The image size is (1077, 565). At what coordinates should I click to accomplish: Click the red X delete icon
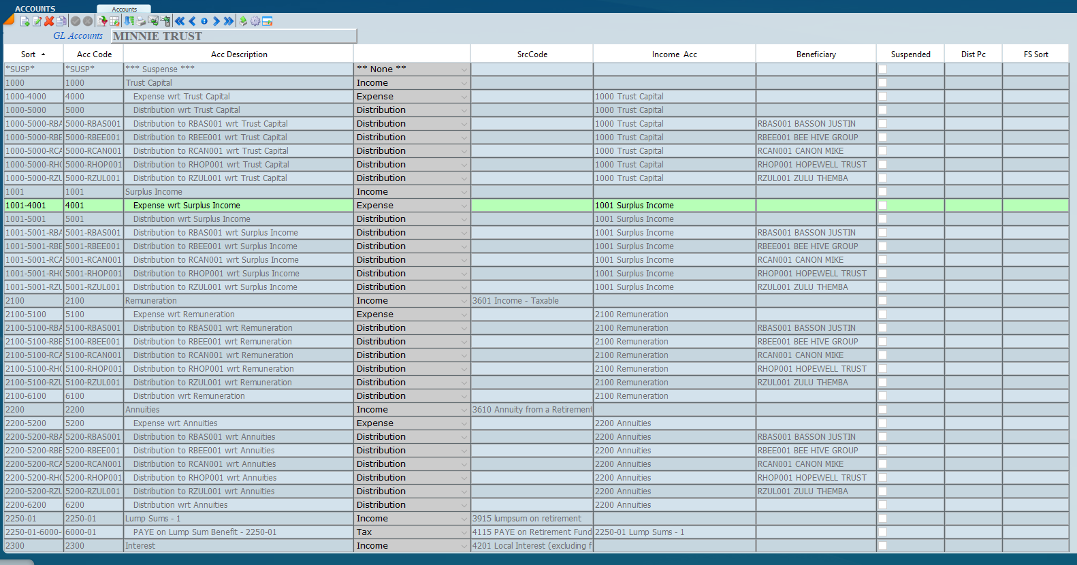click(49, 21)
